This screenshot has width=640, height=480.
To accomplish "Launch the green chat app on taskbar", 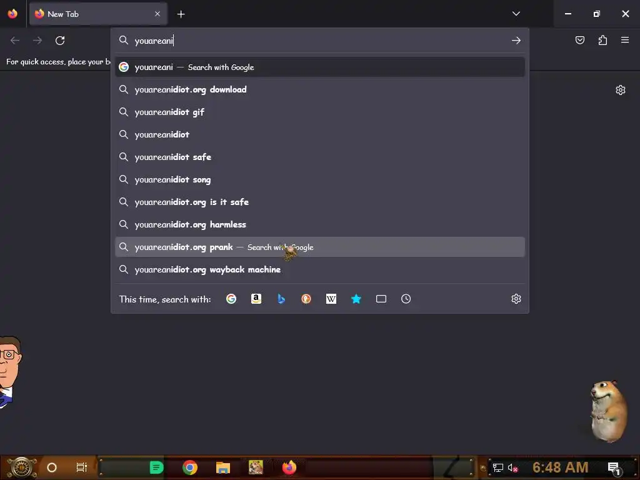I will click(156, 467).
